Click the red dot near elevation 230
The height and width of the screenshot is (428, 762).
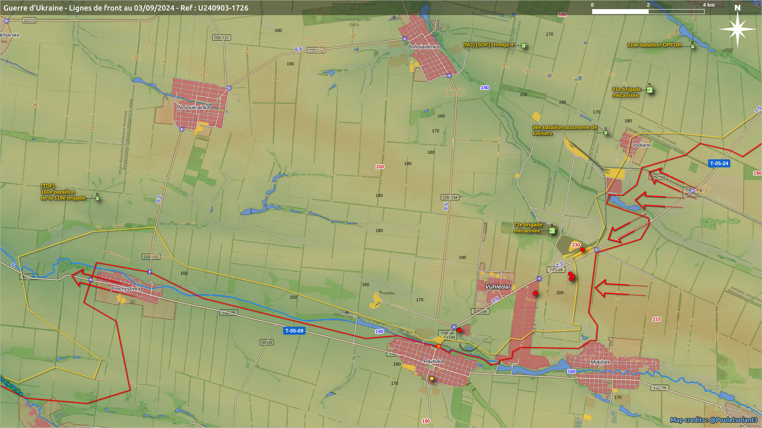coord(583,250)
